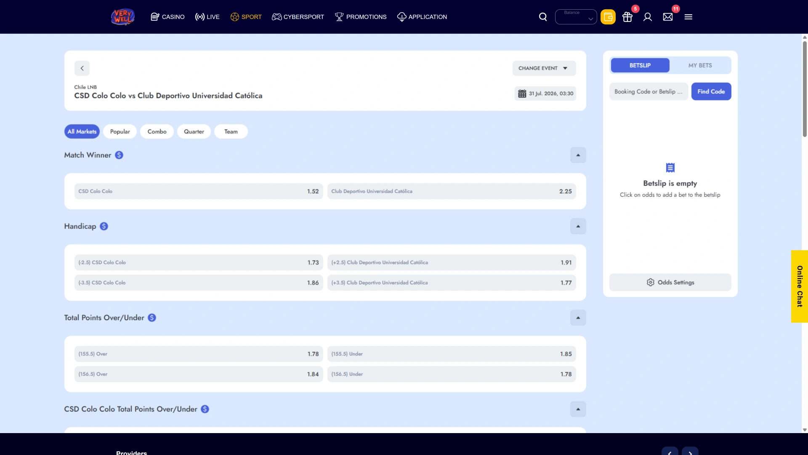Select (+2.5) Universidad Católica handicap 1.91
This screenshot has width=808, height=455.
(452, 262)
